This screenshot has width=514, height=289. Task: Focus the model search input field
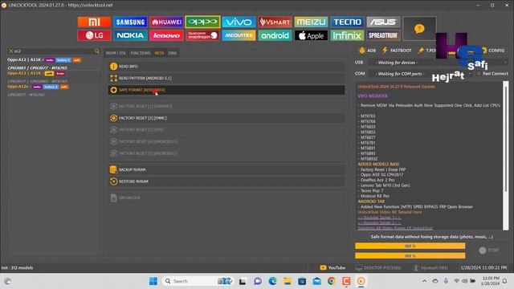54,51
